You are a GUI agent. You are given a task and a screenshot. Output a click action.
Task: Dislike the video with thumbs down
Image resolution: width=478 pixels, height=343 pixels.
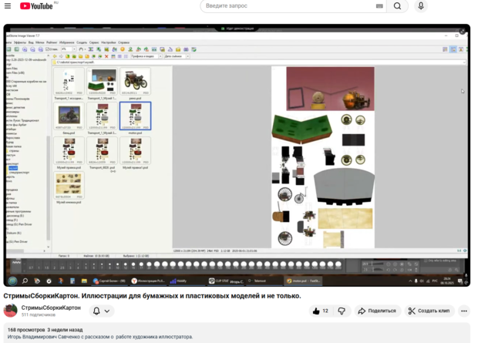342,311
